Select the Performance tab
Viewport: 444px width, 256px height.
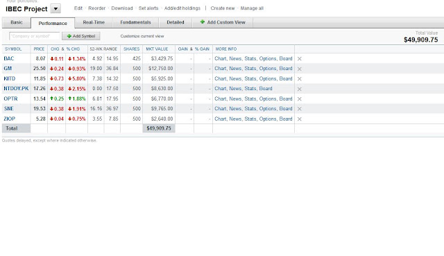[53, 23]
